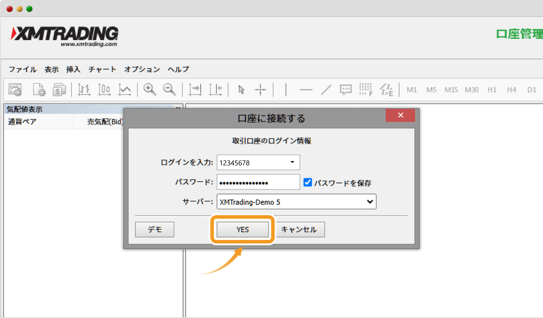Switch to bar chart display
This screenshot has height=318, width=543.
[84, 90]
